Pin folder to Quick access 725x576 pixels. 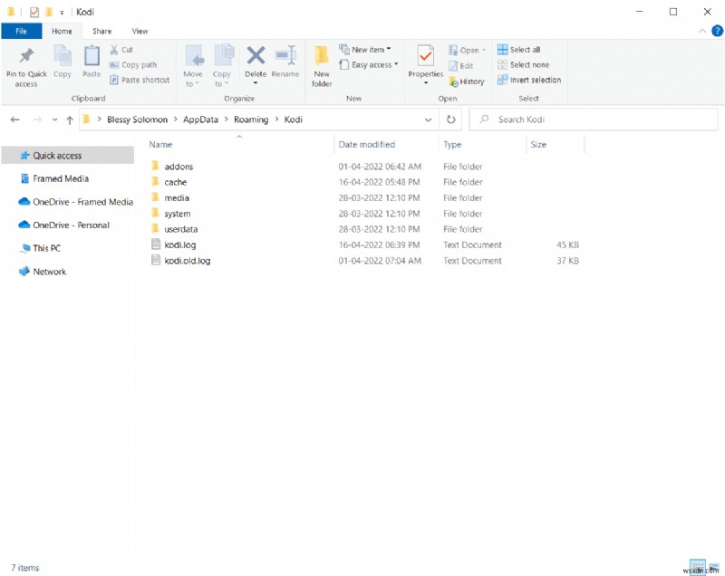pyautogui.click(x=26, y=66)
